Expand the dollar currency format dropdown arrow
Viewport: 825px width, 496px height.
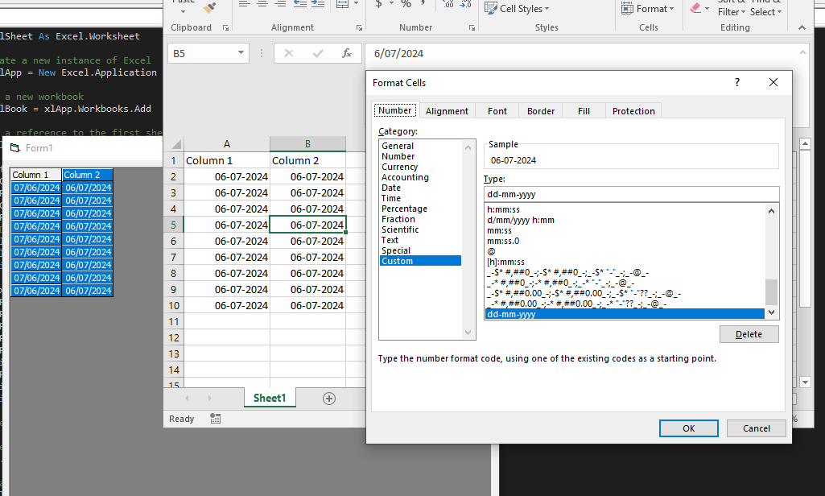click(x=391, y=4)
